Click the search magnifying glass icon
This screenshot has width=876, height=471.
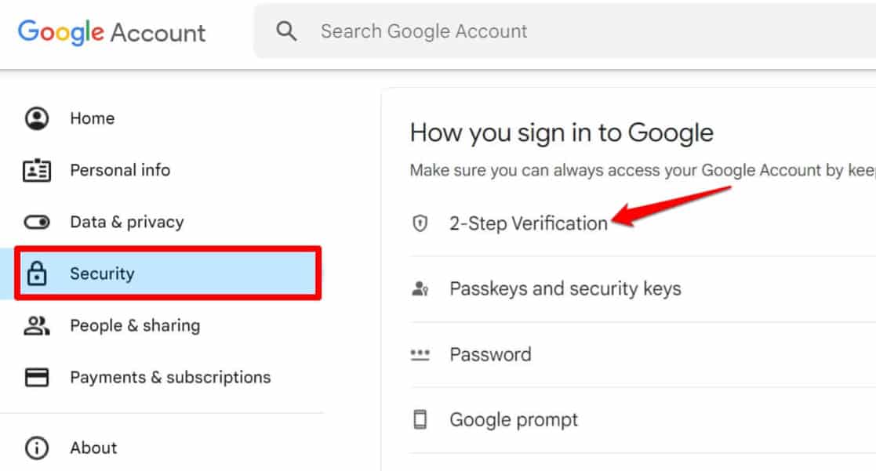[x=286, y=31]
